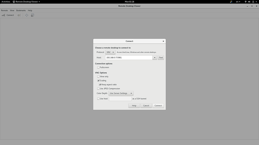Open the Wi-Fi network indicator
This screenshot has width=259, height=145.
pos(245,1)
